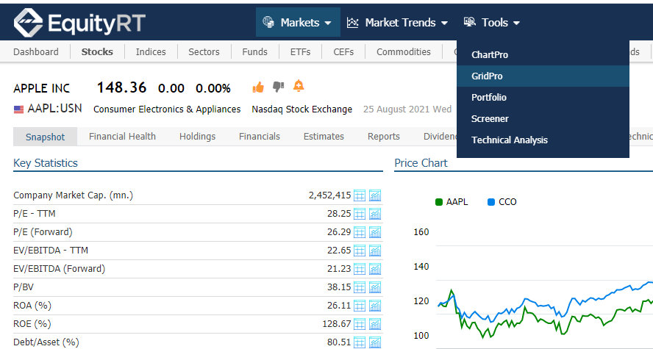The image size is (653, 349).
Task: Click the 2,452,415 market cap value
Action: point(330,195)
